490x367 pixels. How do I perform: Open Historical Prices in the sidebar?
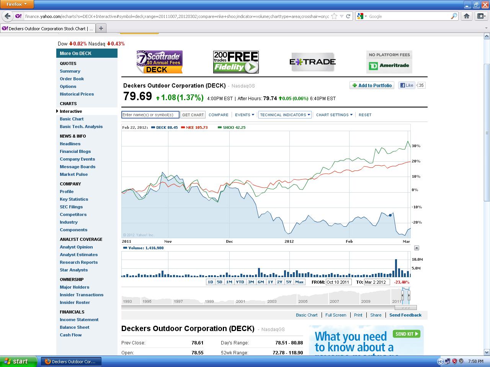tap(77, 94)
